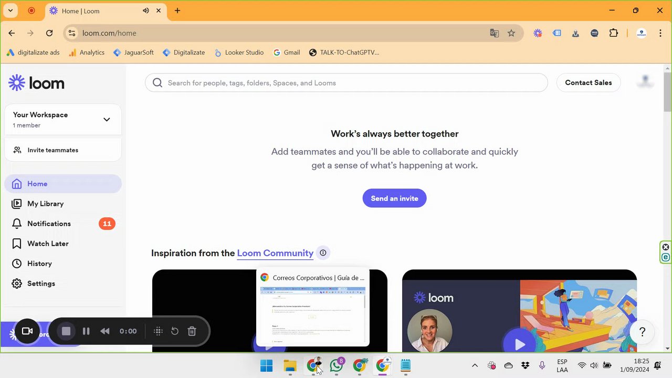Show hidden system tray icons
The width and height of the screenshot is (672, 378).
[475, 365]
